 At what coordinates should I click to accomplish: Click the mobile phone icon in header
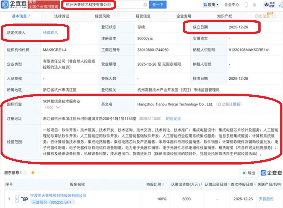[x=246, y=5]
